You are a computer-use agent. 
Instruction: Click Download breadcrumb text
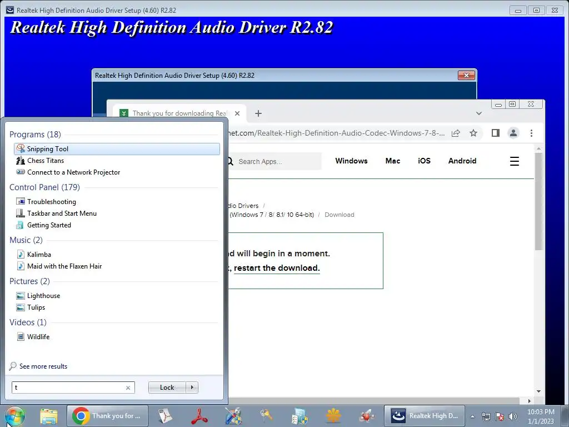click(x=340, y=215)
